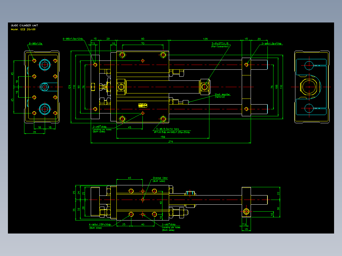This screenshot has height=256, width=342.
Task: Click the (Optional) note text
Action: point(220,97)
